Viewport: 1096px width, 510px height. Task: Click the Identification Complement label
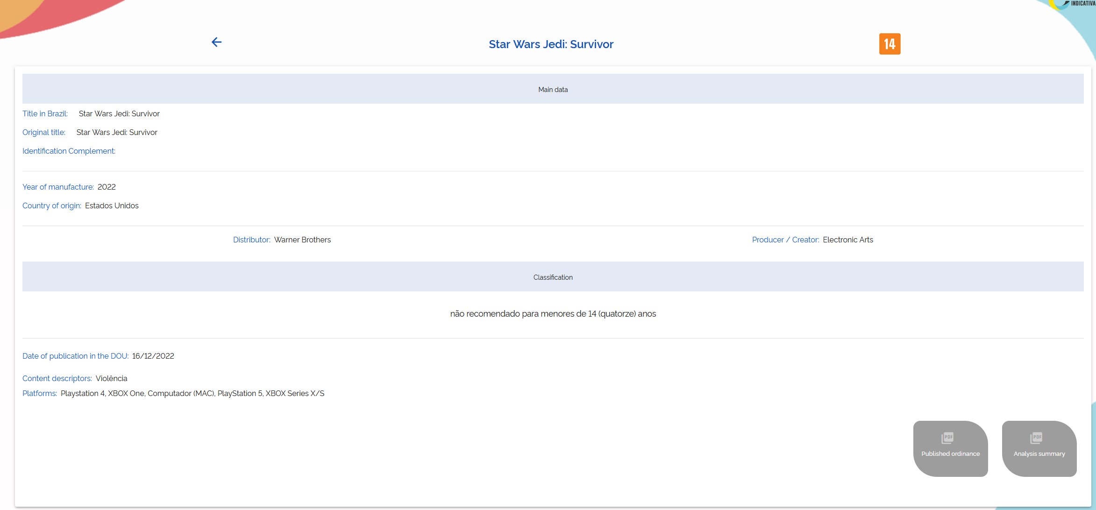(69, 151)
